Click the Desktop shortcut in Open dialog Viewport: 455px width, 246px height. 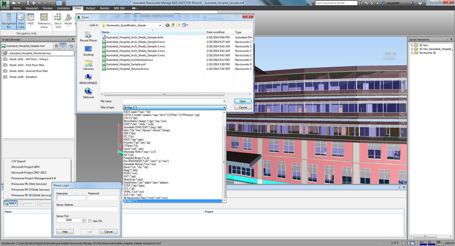[88, 51]
